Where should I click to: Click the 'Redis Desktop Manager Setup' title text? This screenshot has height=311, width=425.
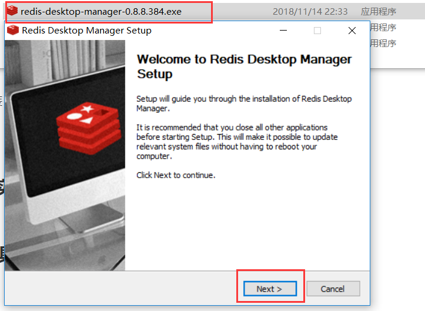tap(87, 31)
